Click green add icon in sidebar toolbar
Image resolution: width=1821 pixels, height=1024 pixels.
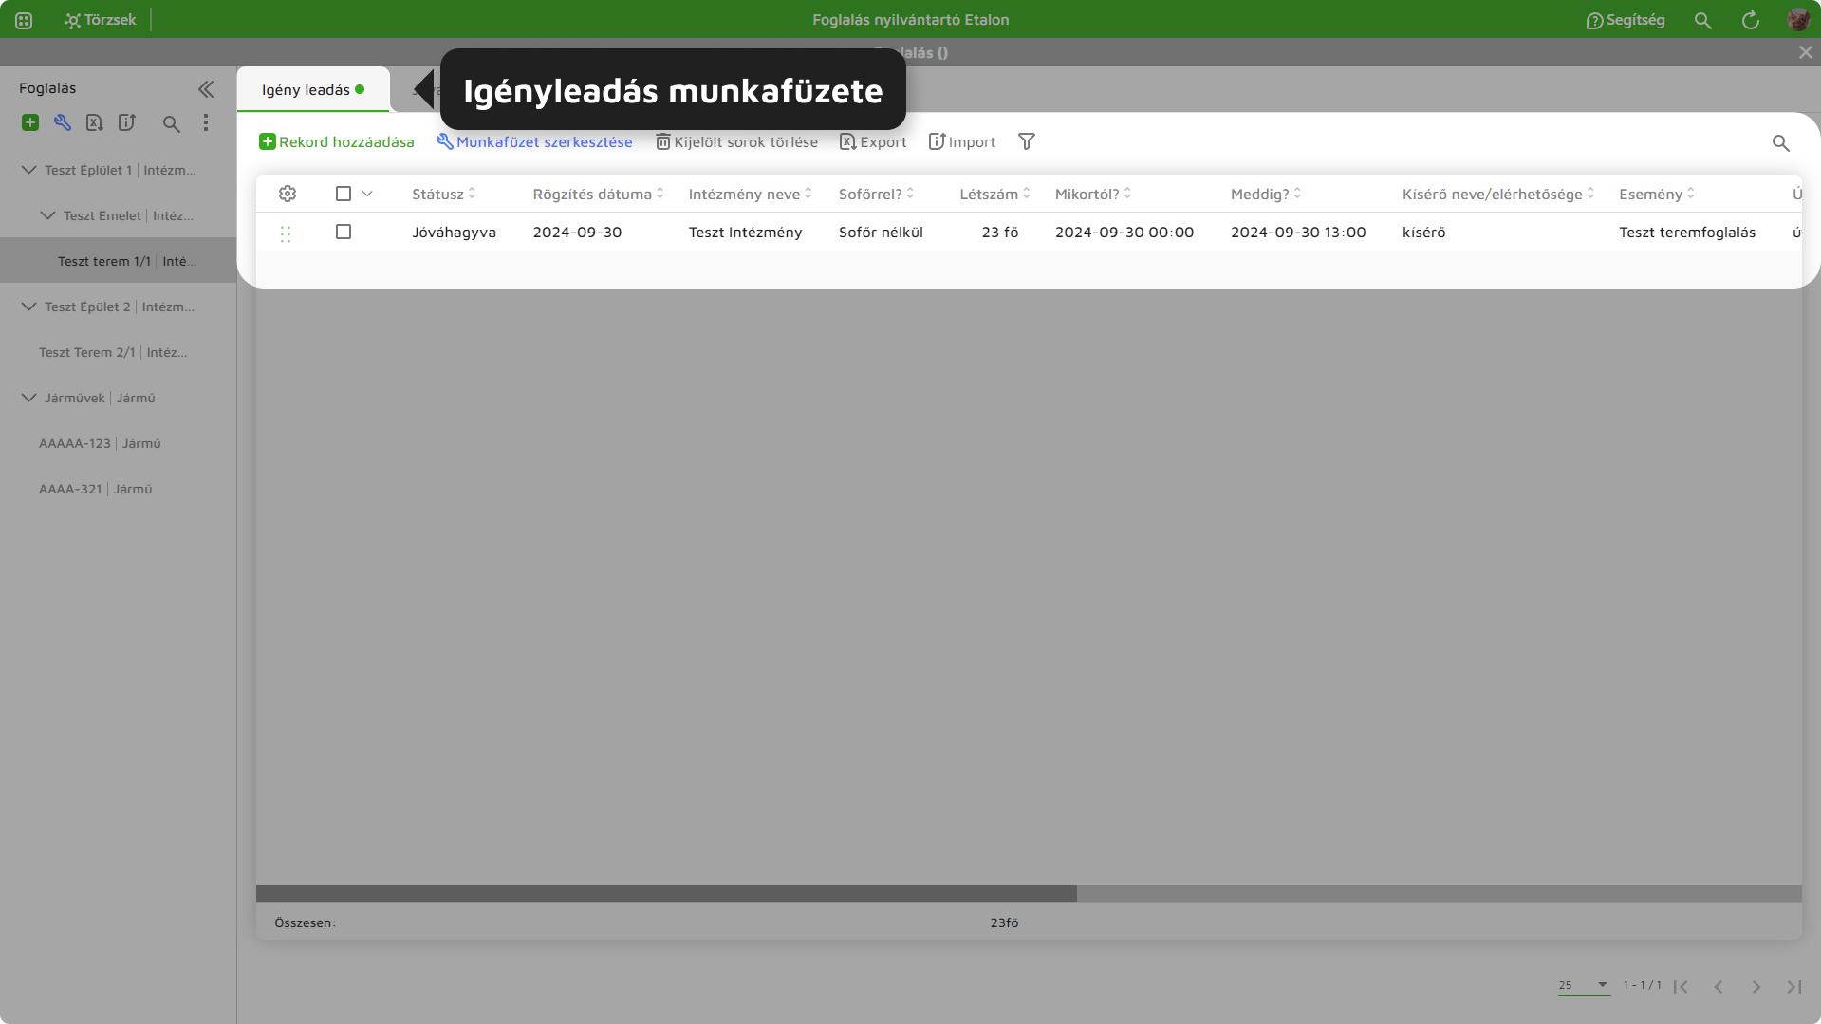point(30,122)
